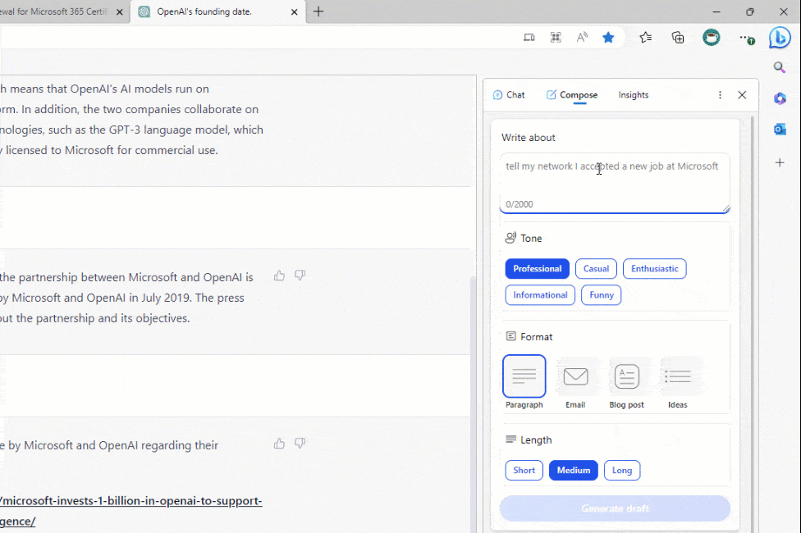Choose the Paragraph format

pos(524,382)
